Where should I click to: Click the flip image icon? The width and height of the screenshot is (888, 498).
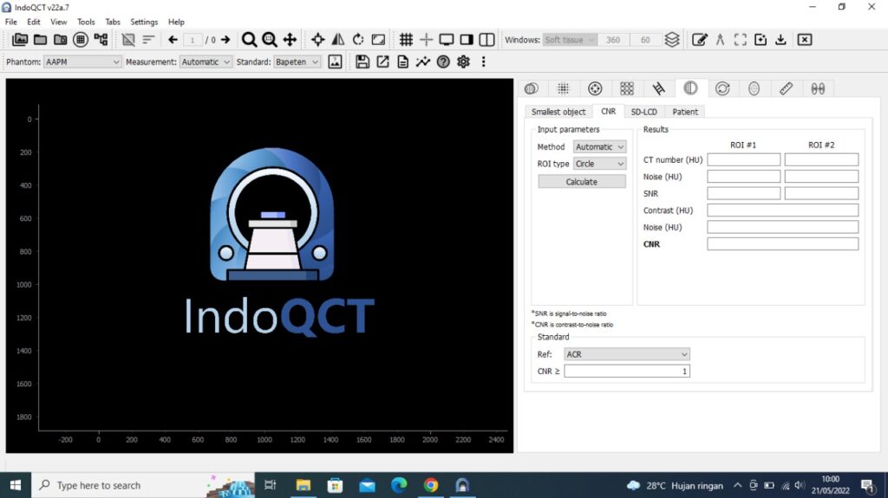(338, 40)
